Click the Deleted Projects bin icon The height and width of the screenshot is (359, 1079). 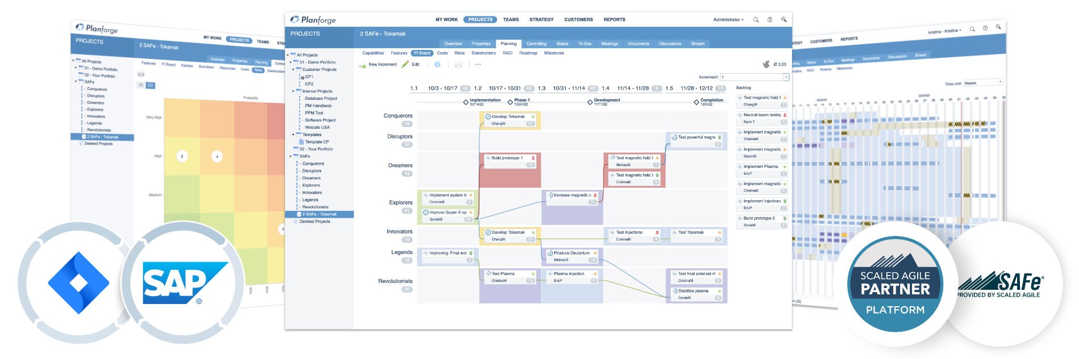295,222
